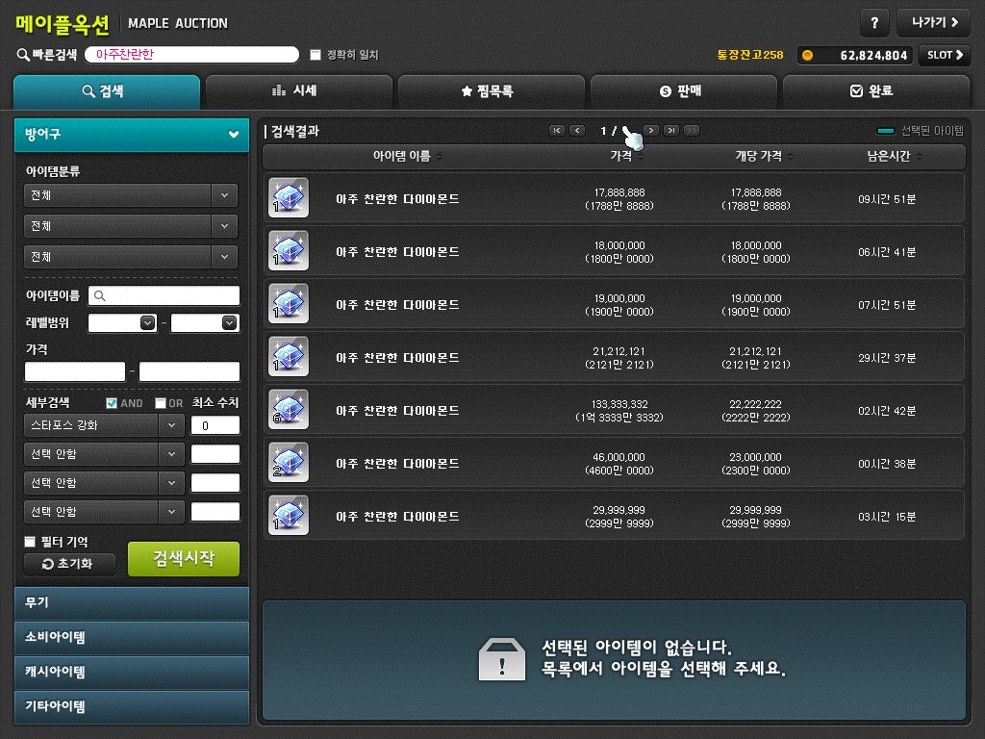Click diamond icon of the 46,000,000 listing
The height and width of the screenshot is (739, 985).
pos(289,462)
